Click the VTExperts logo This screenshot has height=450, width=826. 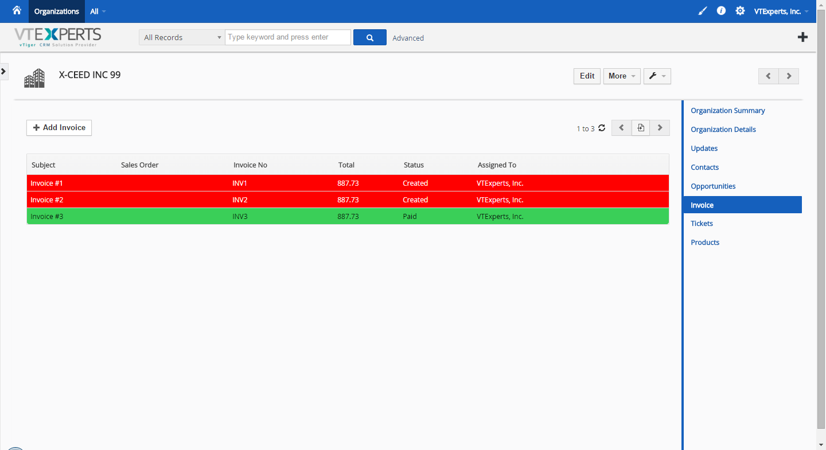point(57,37)
